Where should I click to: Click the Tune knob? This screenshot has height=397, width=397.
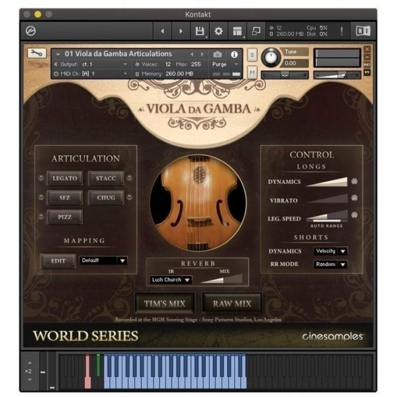[x=271, y=57]
